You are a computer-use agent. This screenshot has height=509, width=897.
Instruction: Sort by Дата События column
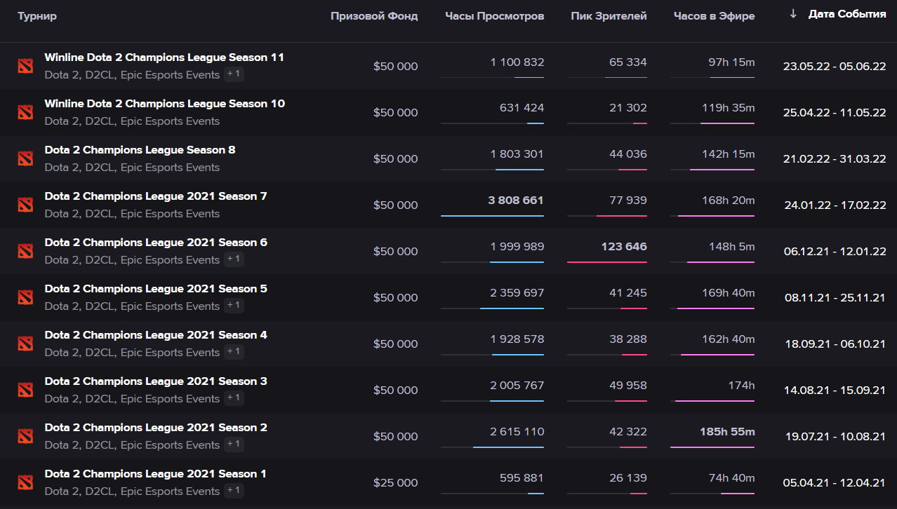(847, 14)
